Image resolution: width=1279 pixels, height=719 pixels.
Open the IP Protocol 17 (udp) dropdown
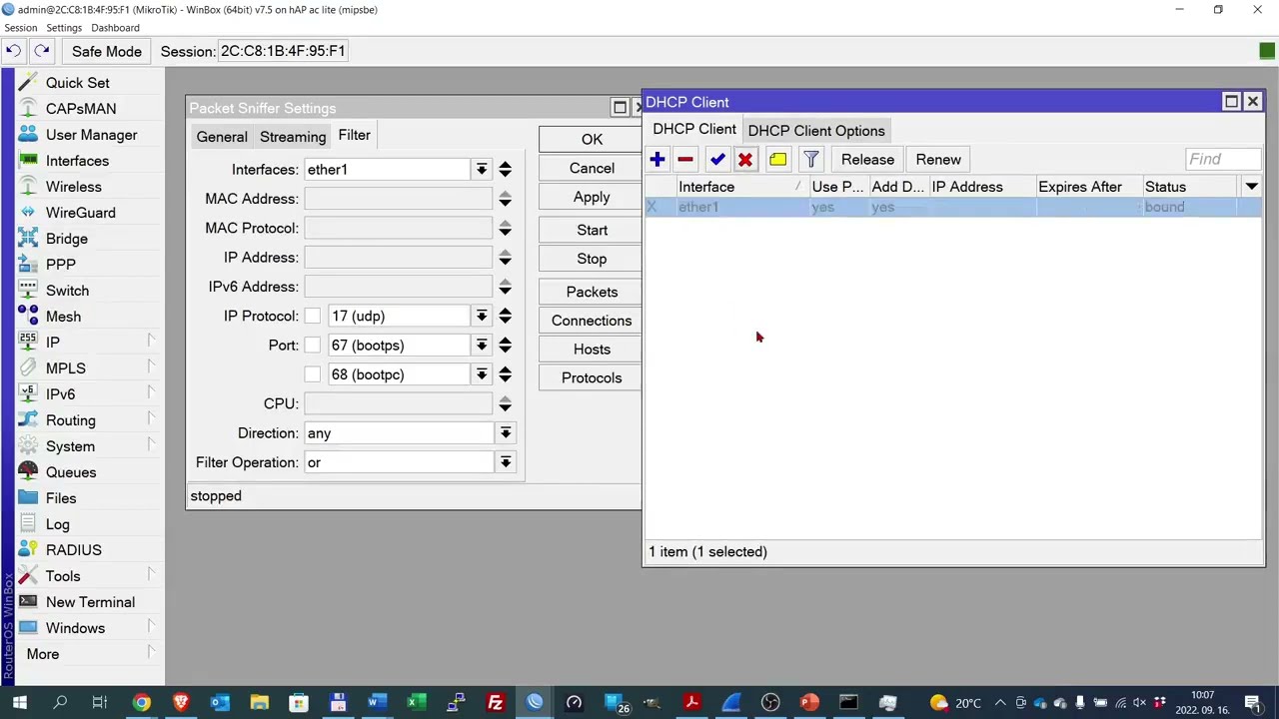[482, 317]
